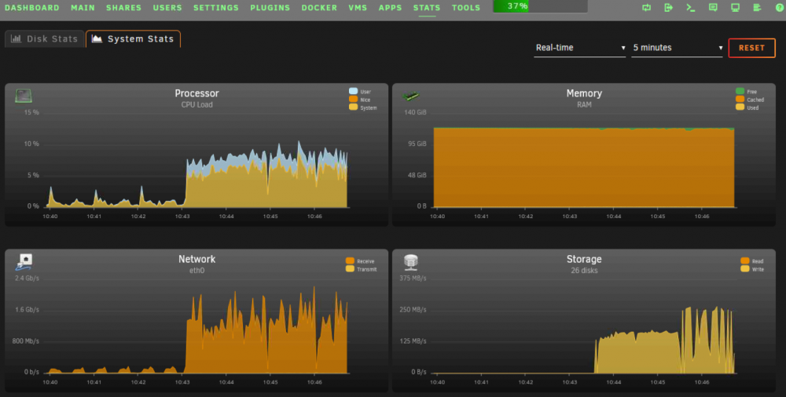Click the Processor chart title
Screen dimensions: 786x397
(197, 93)
